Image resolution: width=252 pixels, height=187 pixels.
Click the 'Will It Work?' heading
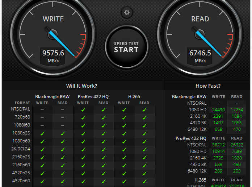point(81,86)
